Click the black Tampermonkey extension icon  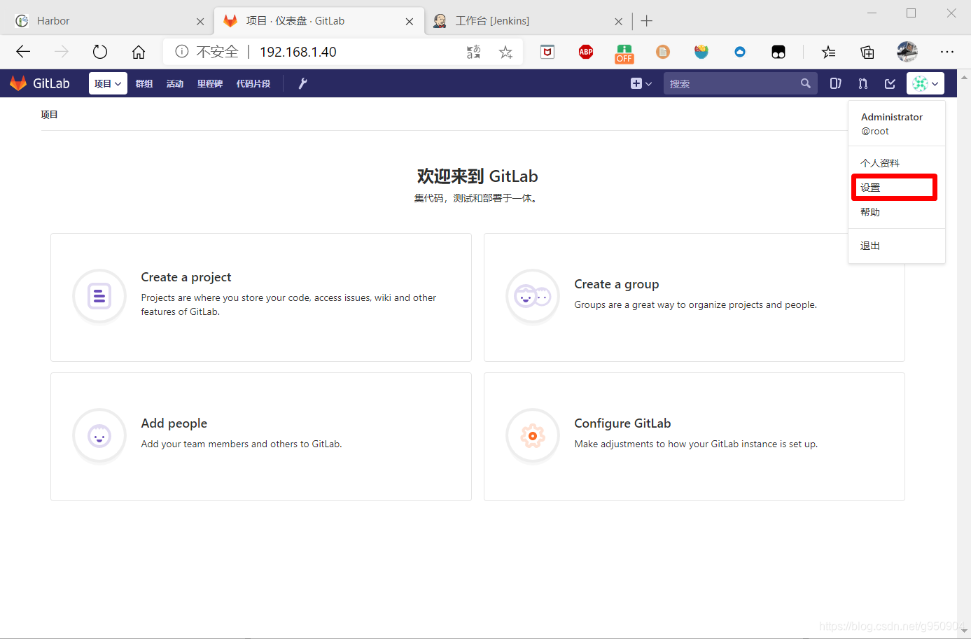(x=778, y=52)
